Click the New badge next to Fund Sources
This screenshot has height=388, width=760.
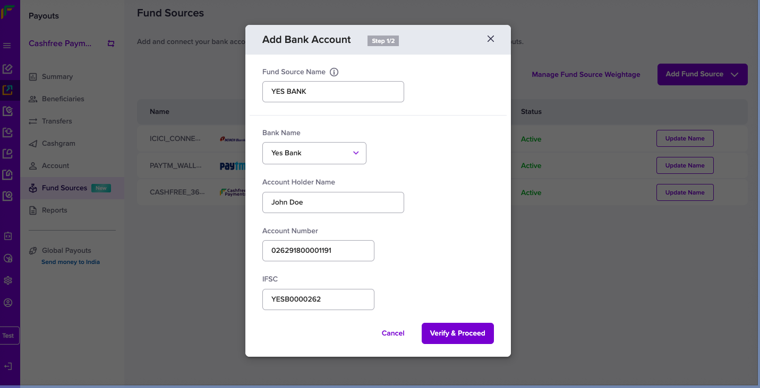point(101,188)
